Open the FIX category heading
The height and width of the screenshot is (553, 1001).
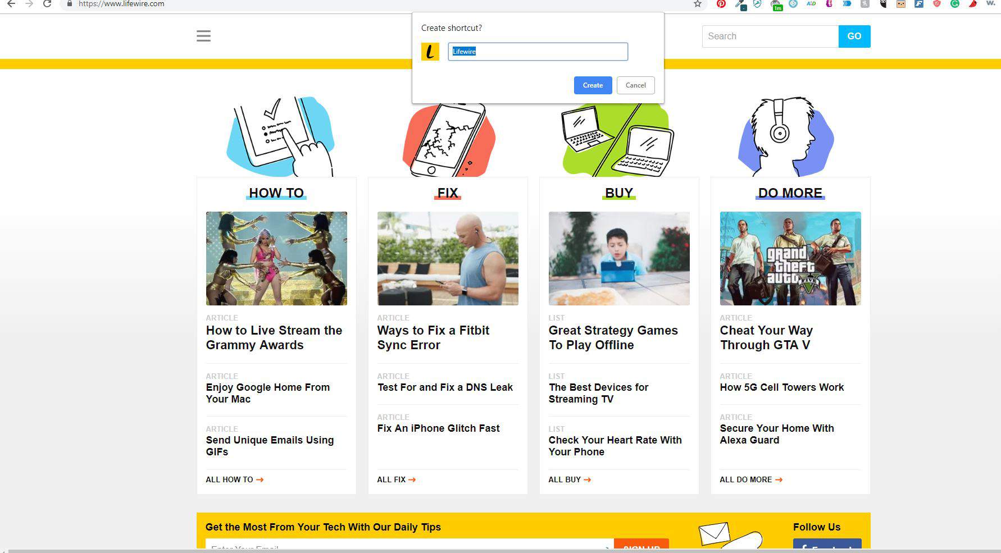(448, 193)
